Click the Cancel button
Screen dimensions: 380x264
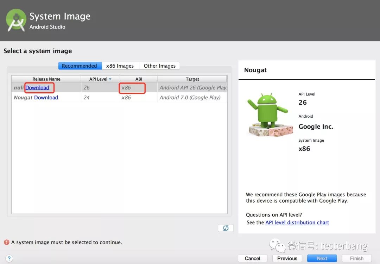[253, 258]
